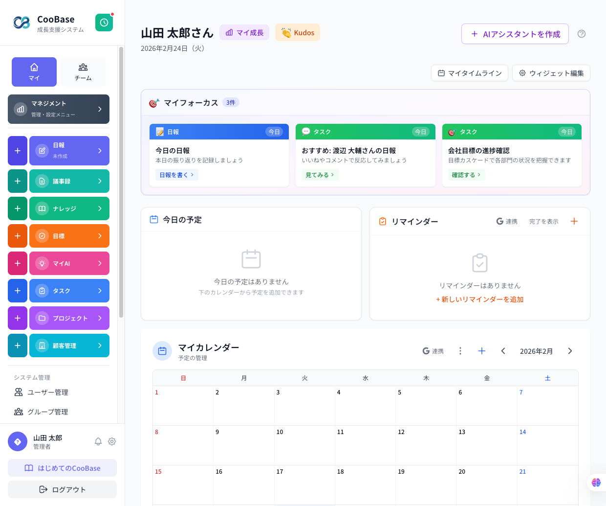
Task: Click the + quick-add icon next to タスク
Action: [18, 290]
